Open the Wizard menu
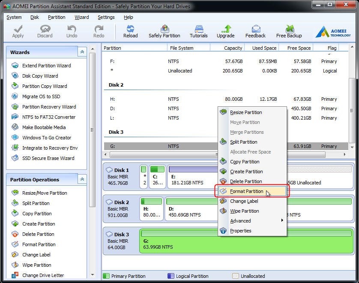Image resolution: width=359 pixels, height=283 pixels. click(82, 17)
